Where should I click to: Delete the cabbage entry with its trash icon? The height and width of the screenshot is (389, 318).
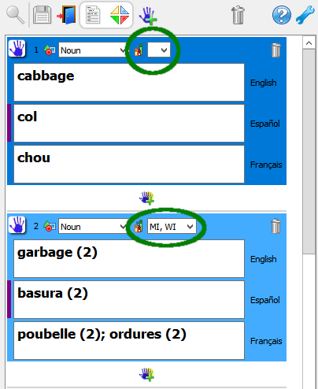[275, 50]
